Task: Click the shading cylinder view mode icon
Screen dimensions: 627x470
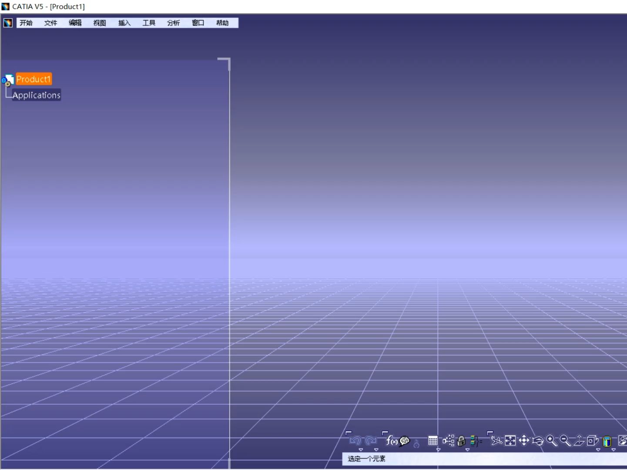Action: [x=607, y=441]
